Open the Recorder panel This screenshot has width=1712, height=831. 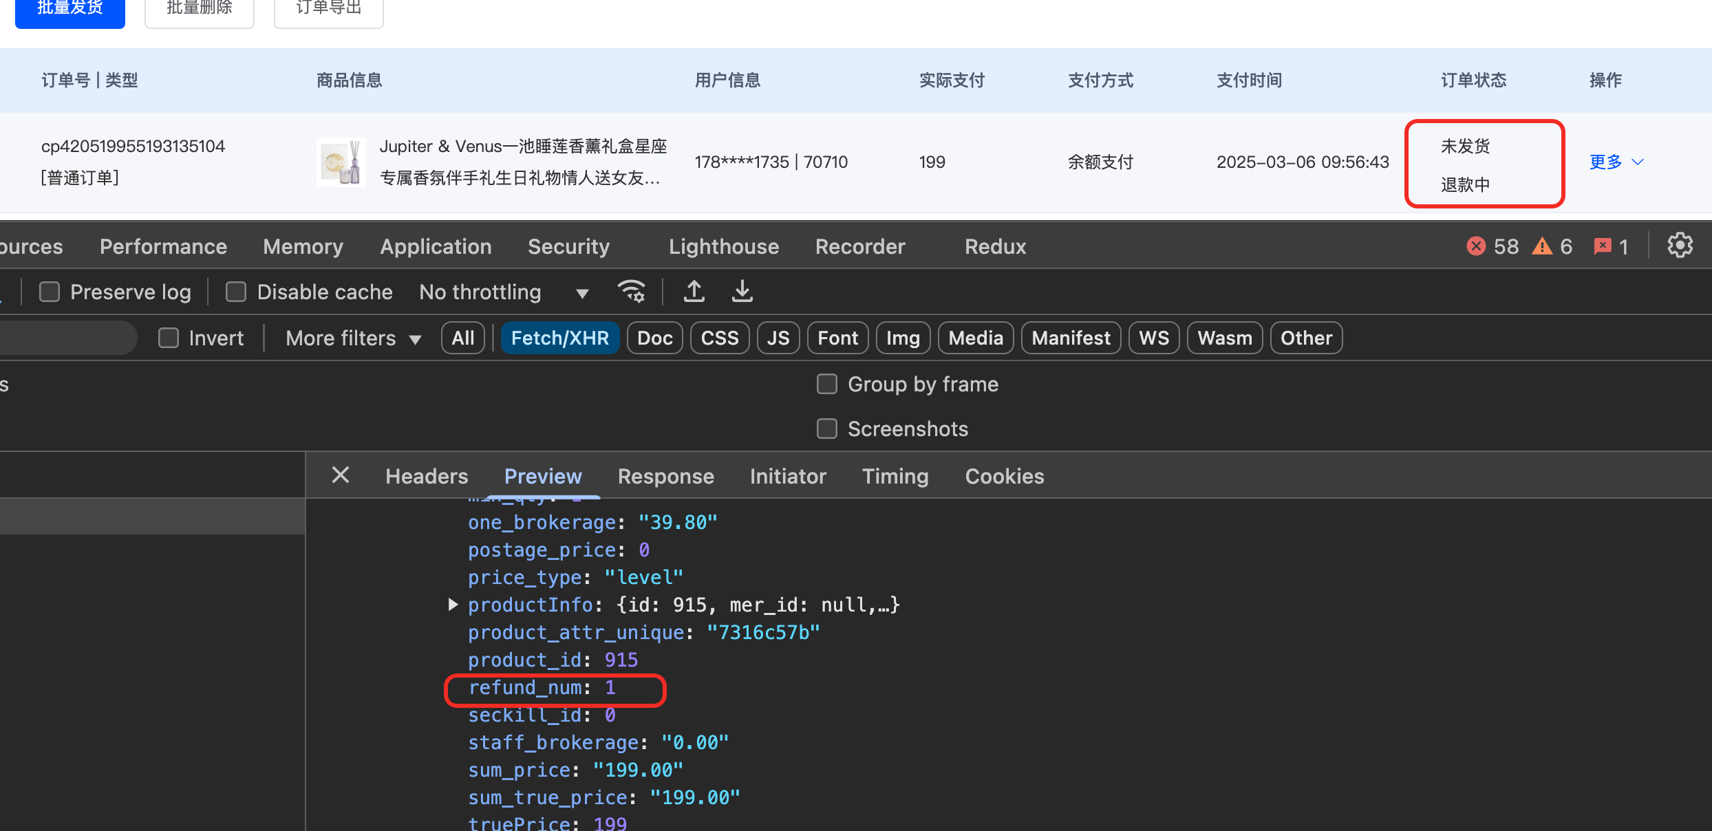click(860, 246)
